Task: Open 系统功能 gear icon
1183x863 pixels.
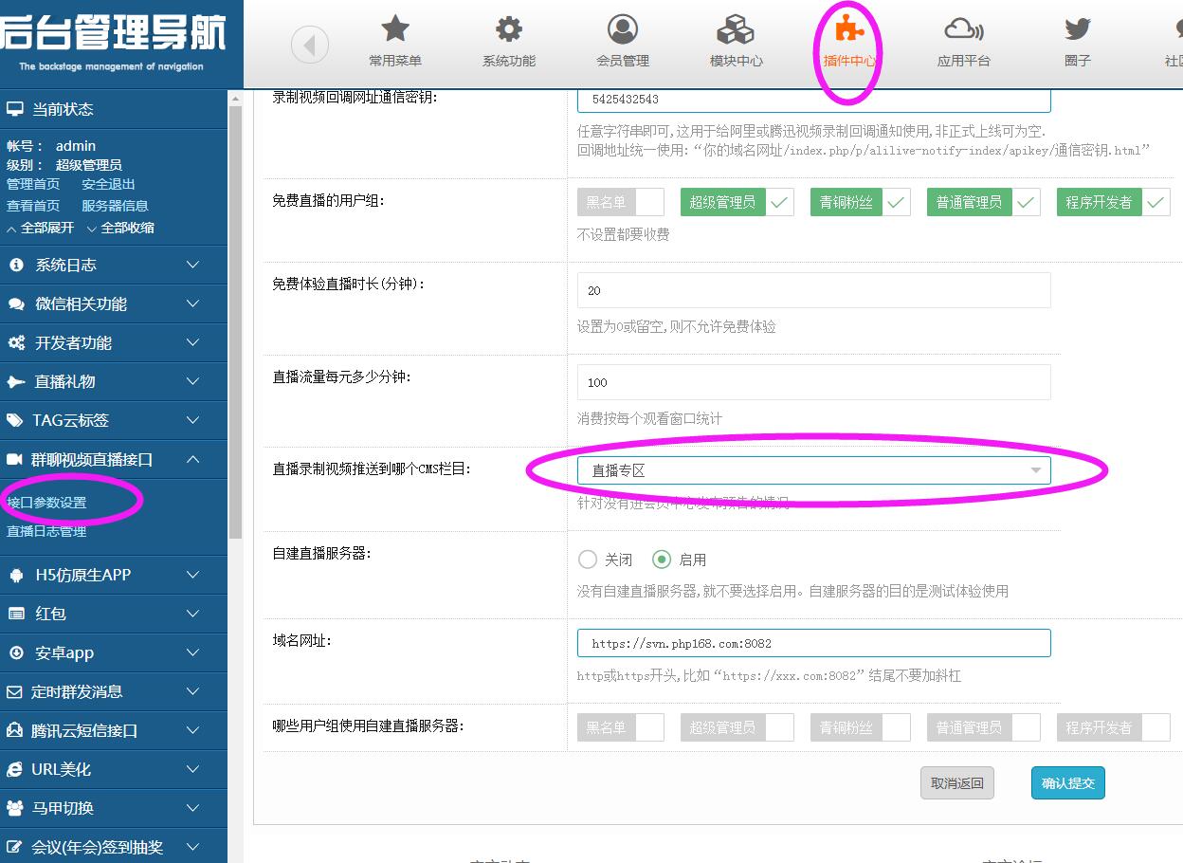Action: point(509,29)
